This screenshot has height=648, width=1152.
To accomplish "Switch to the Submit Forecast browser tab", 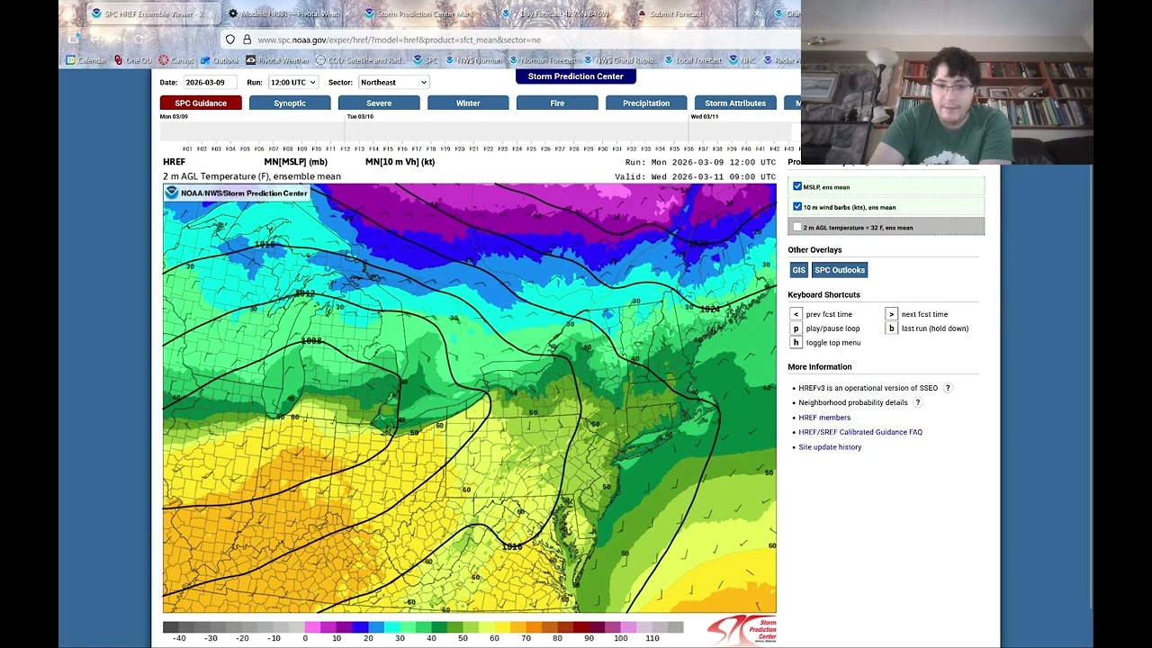I will (698, 13).
